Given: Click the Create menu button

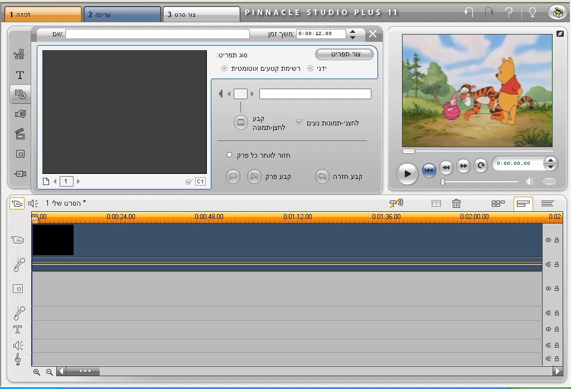Looking at the screenshot, I should coord(345,54).
